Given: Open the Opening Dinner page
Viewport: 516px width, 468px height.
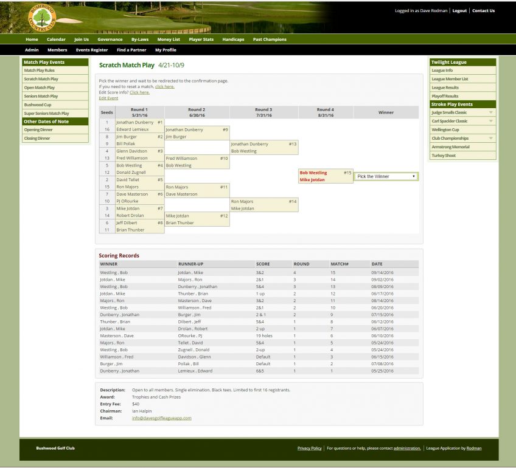Looking at the screenshot, I should click(38, 129).
